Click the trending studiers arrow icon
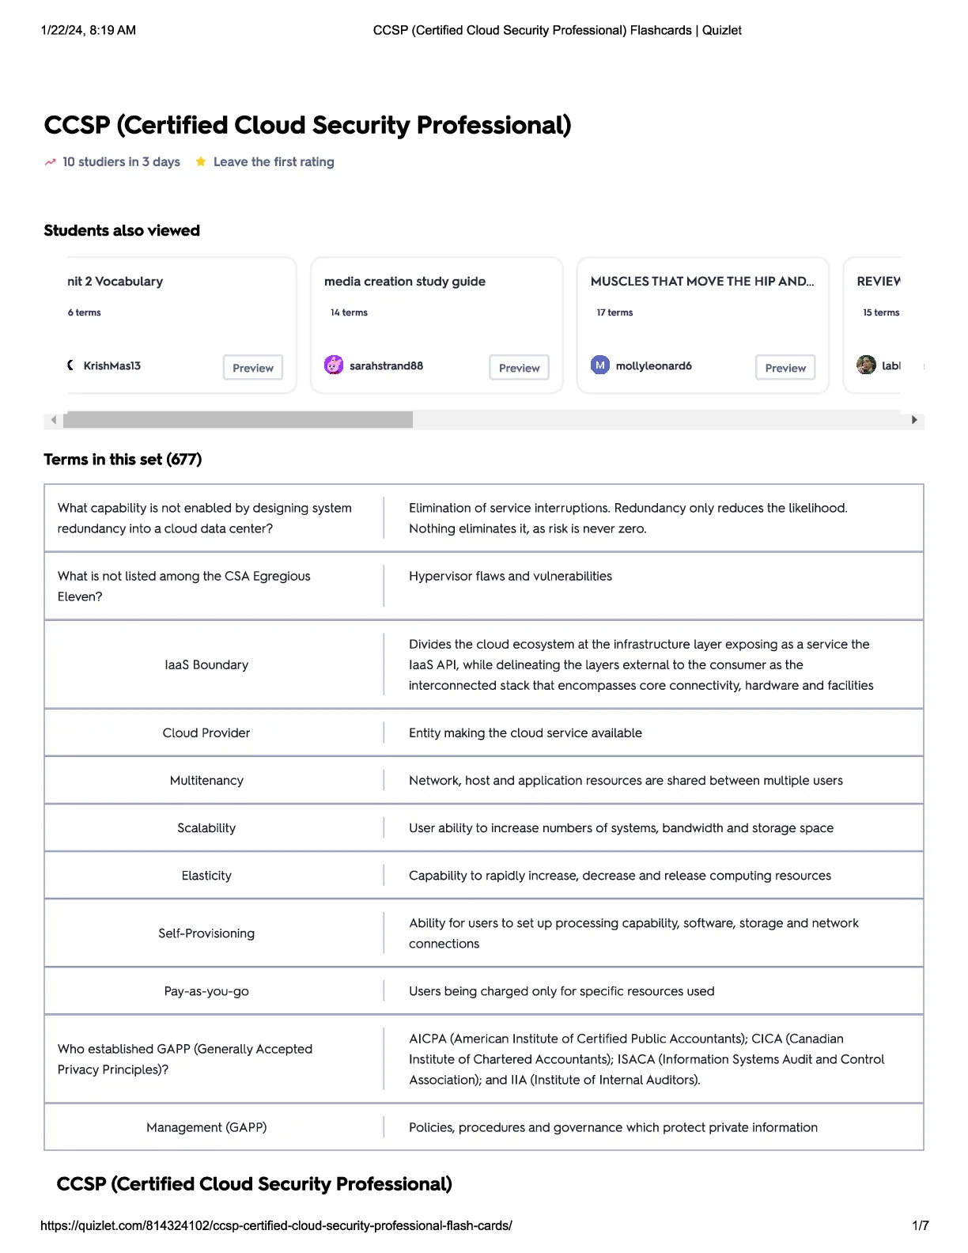968x1253 pixels. click(50, 162)
